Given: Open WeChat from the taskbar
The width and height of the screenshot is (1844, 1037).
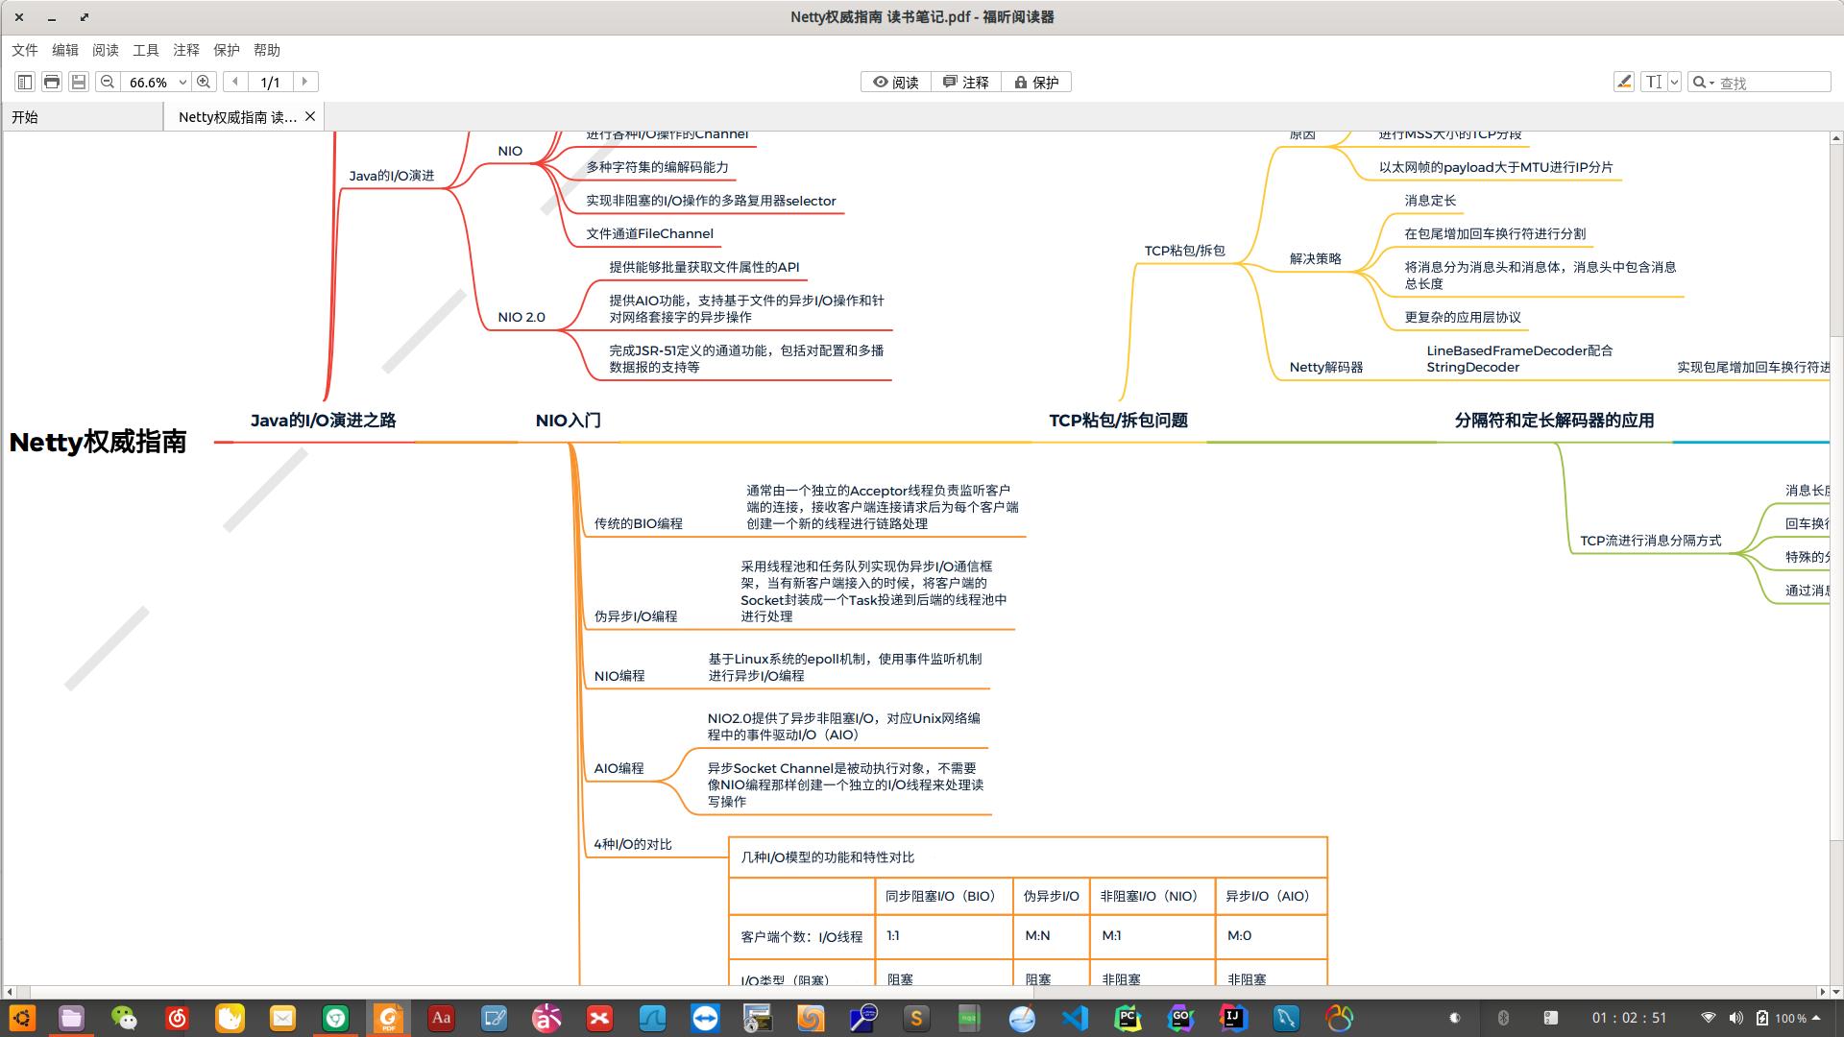Looking at the screenshot, I should click(124, 1018).
